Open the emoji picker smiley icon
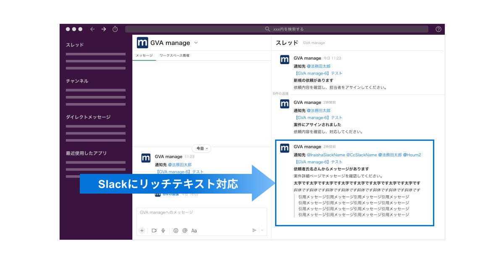Image resolution: width=504 pixels, height=264 pixels. (x=176, y=230)
